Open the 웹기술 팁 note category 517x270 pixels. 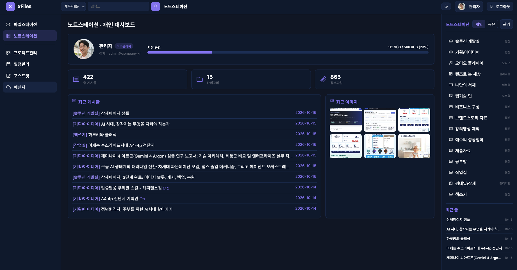pos(479,96)
